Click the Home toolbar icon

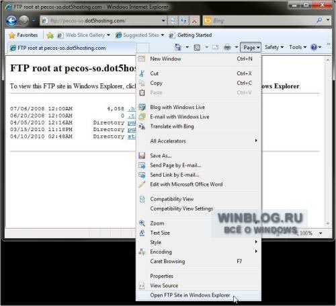[x=178, y=47]
